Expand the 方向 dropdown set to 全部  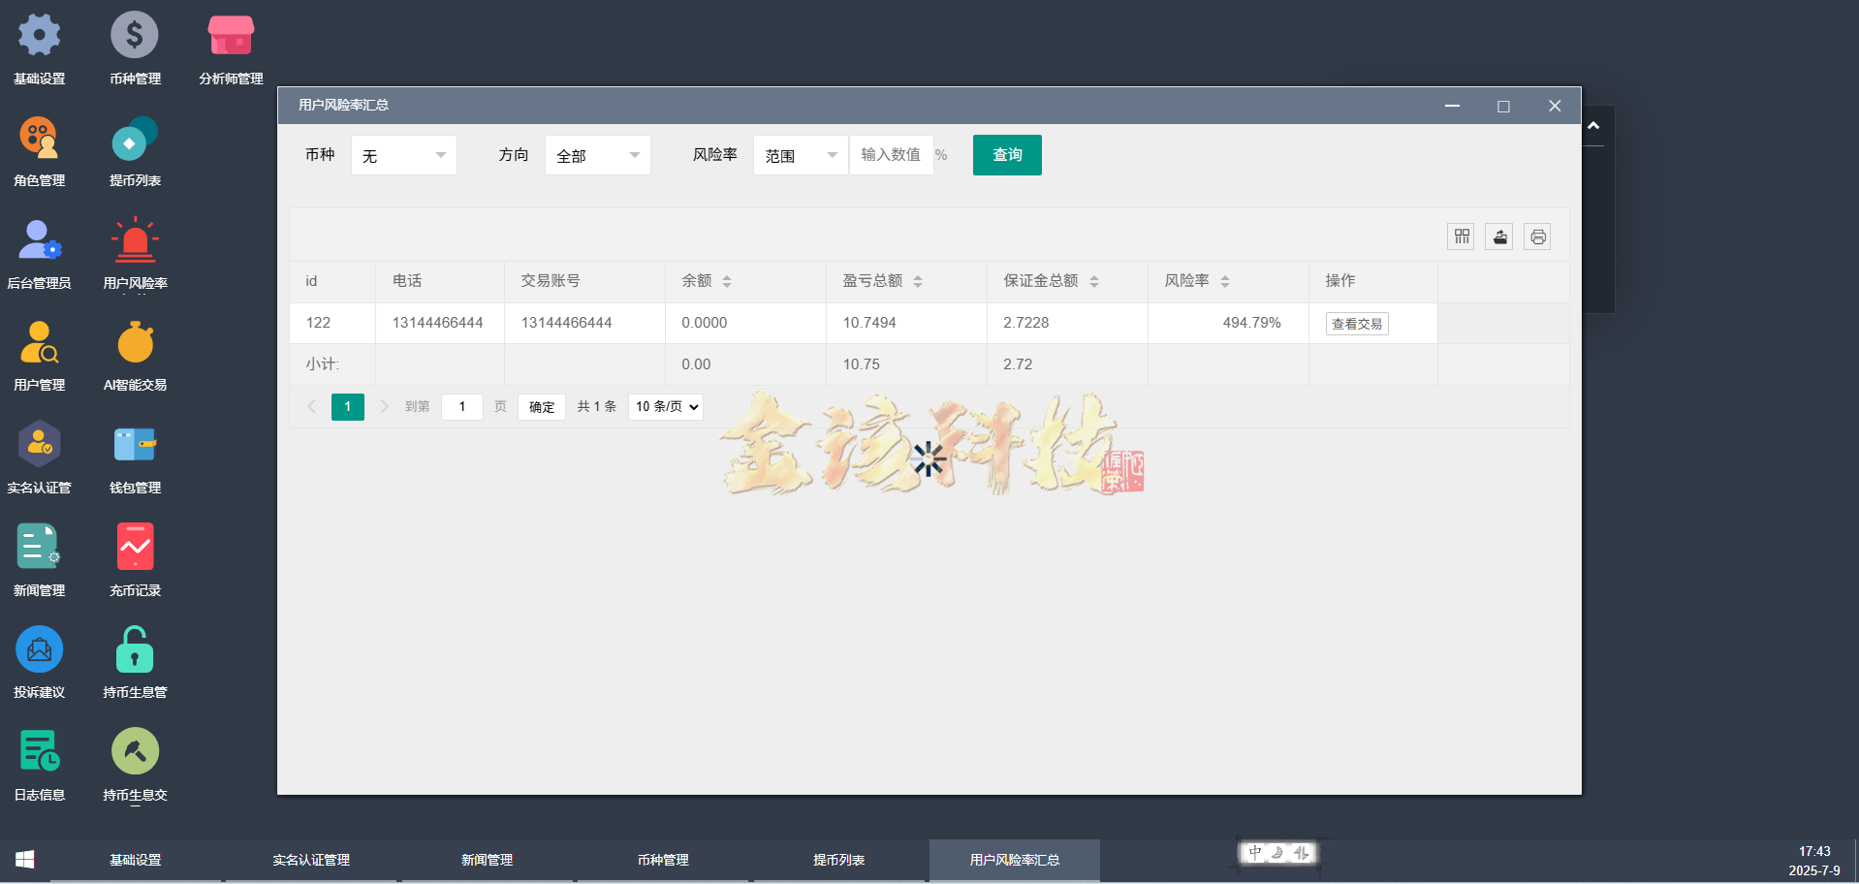click(x=597, y=154)
